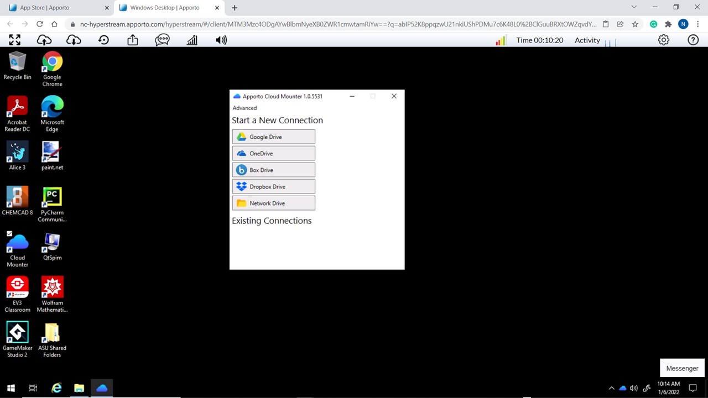The width and height of the screenshot is (708, 398).
Task: Open the Messenger button
Action: point(682,368)
